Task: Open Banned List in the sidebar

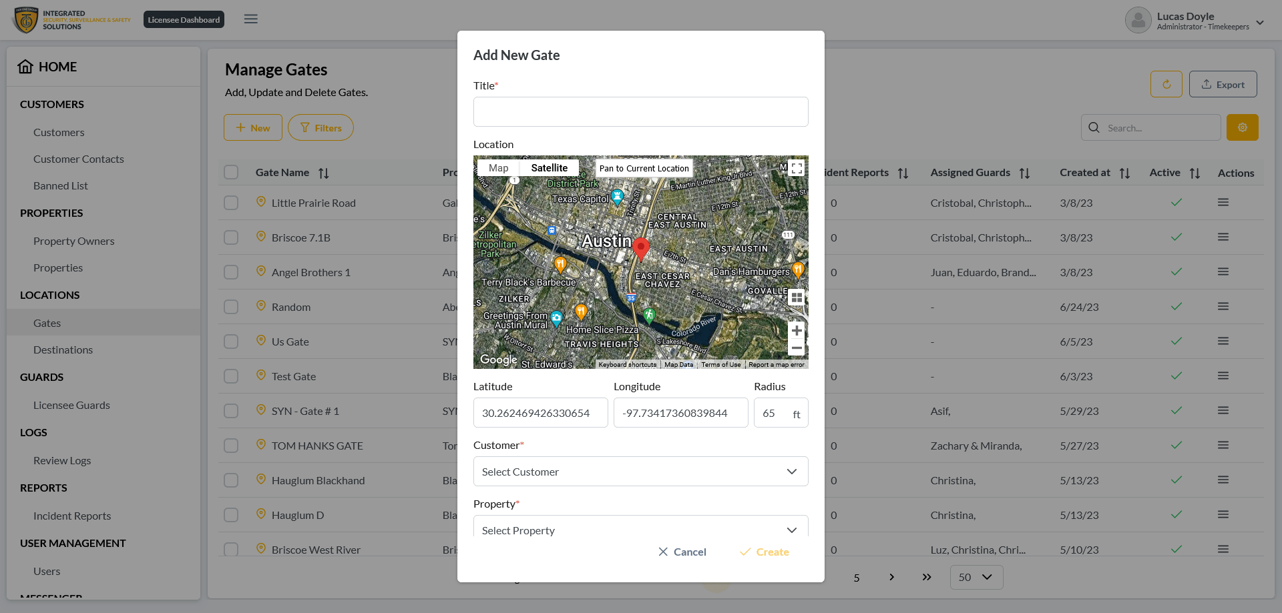Action: click(x=61, y=185)
